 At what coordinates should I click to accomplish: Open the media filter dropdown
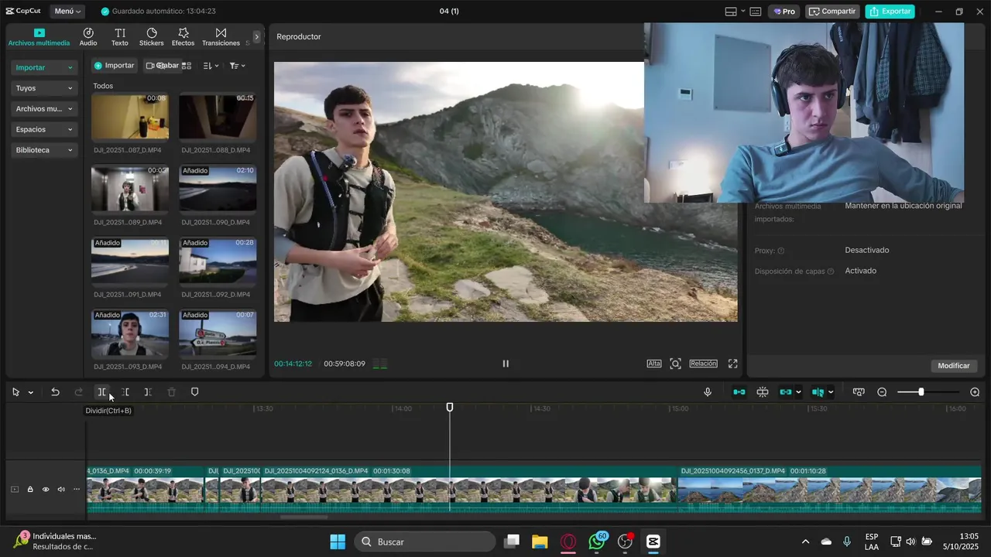click(x=238, y=66)
